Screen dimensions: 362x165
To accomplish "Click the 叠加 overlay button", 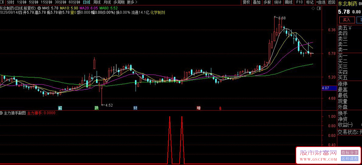I will [256, 2].
